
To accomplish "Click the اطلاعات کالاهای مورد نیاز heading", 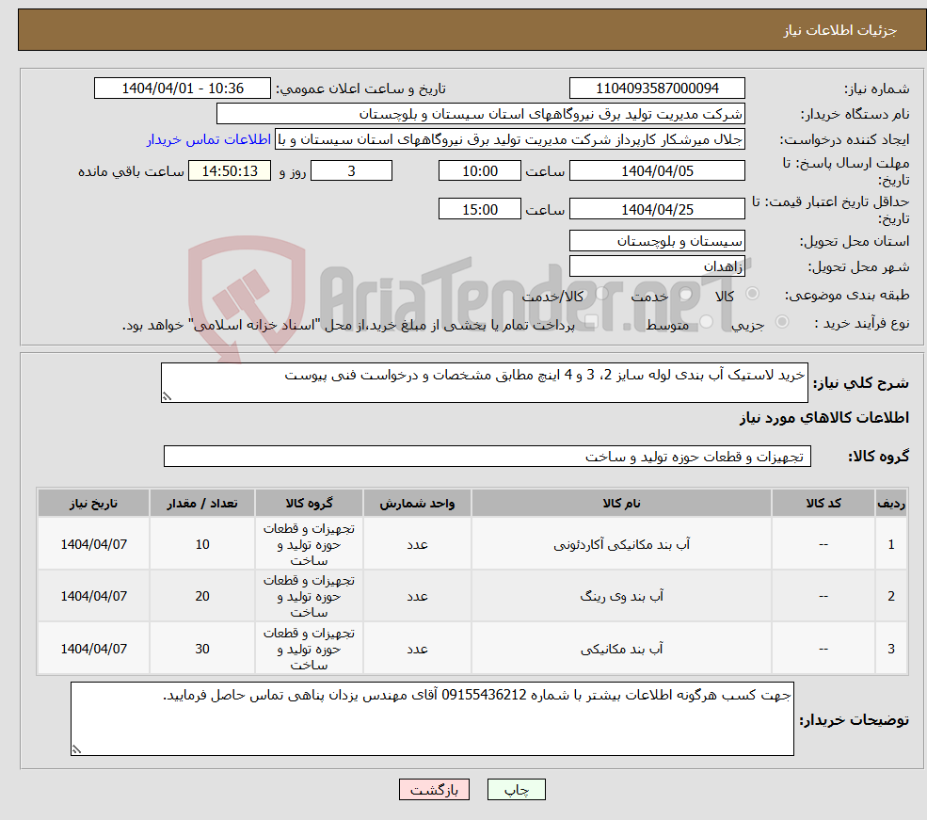I will tap(824, 418).
